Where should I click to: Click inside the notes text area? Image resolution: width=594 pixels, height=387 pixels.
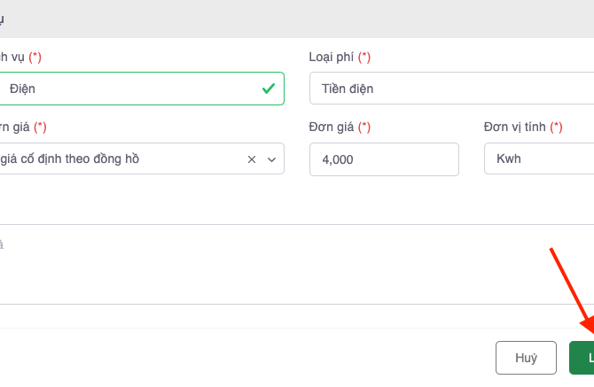point(266,264)
